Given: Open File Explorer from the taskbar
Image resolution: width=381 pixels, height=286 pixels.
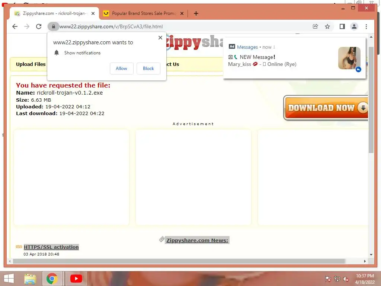Looking at the screenshot, I should pos(30,279).
